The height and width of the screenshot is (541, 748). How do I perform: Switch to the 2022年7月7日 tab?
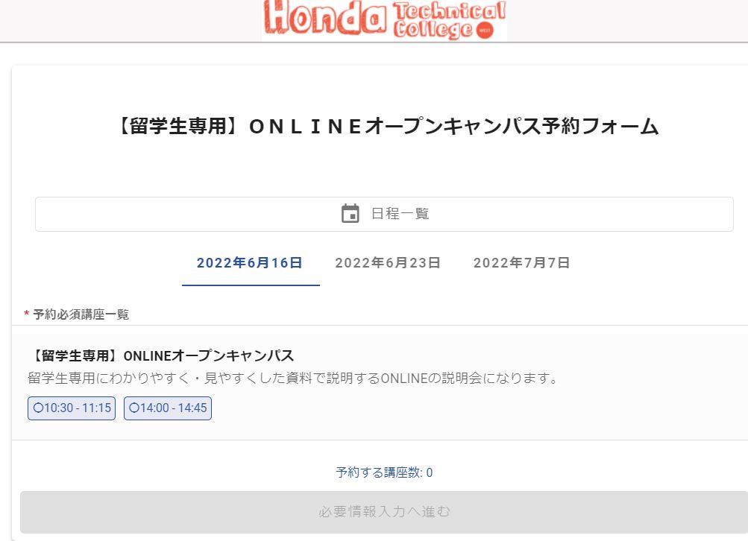[521, 263]
